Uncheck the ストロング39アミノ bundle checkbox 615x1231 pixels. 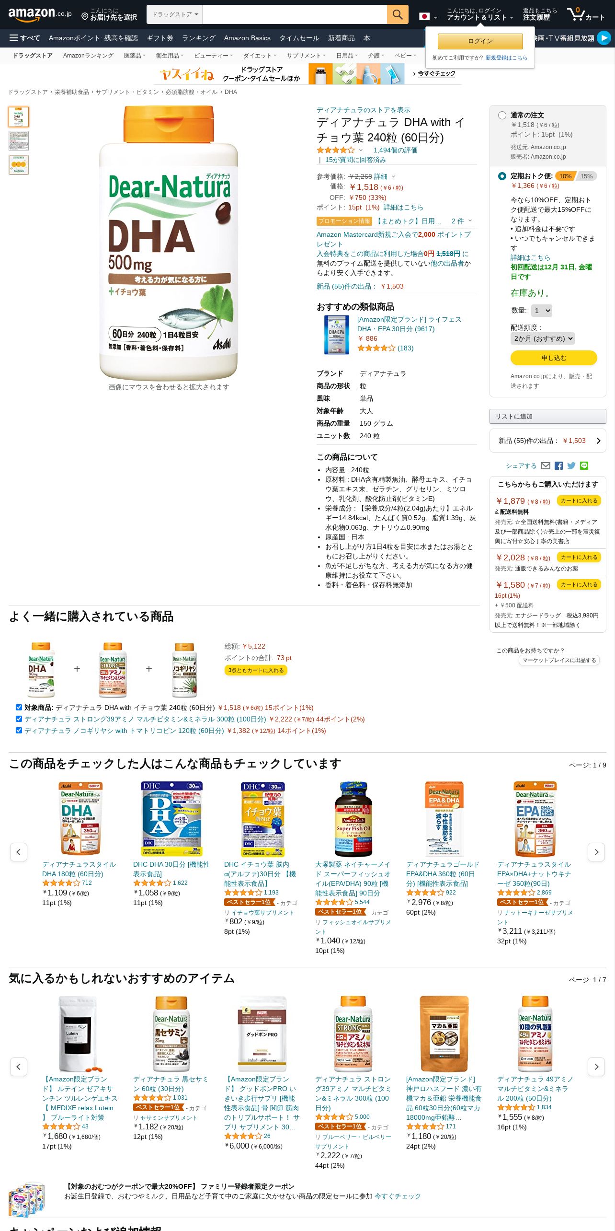19,719
